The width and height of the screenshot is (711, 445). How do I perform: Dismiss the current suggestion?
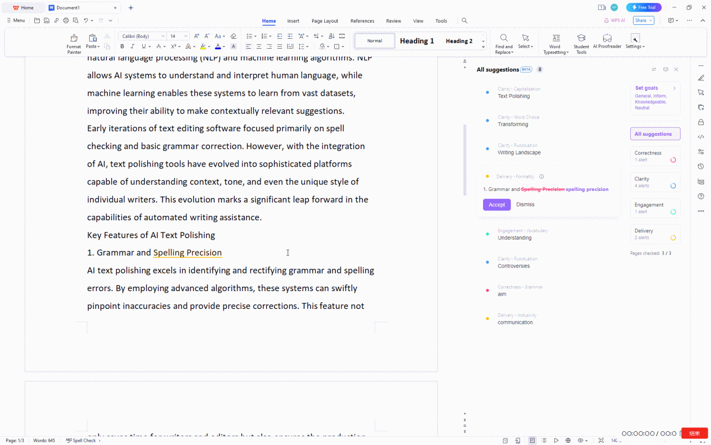click(525, 205)
